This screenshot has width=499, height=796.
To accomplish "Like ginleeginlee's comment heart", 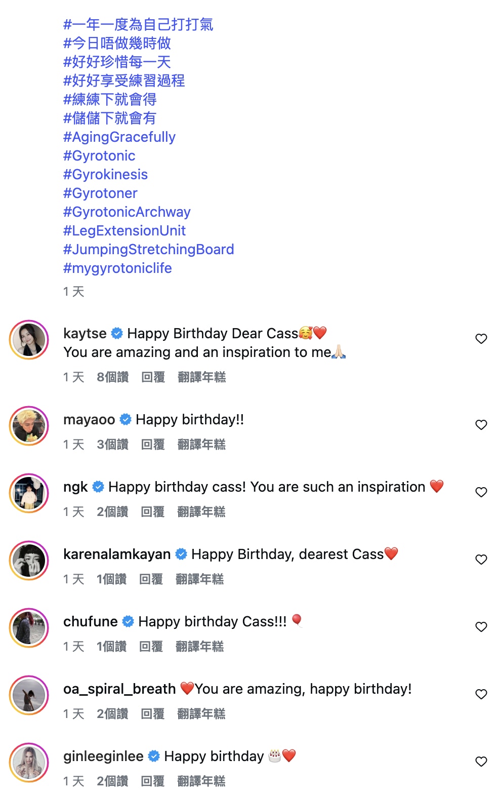I will (481, 762).
